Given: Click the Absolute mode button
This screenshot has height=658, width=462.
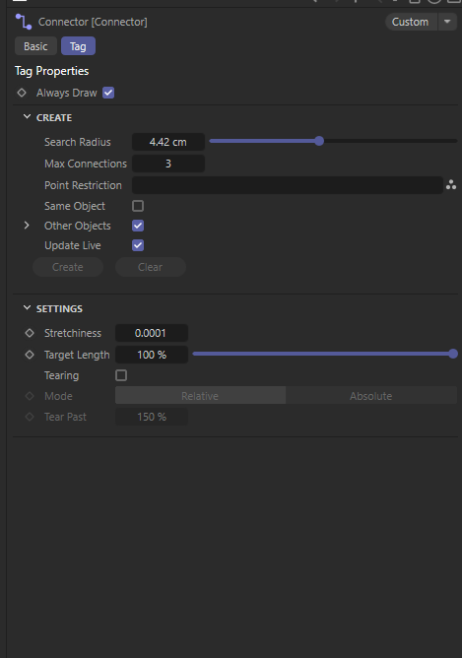Looking at the screenshot, I should (x=371, y=396).
